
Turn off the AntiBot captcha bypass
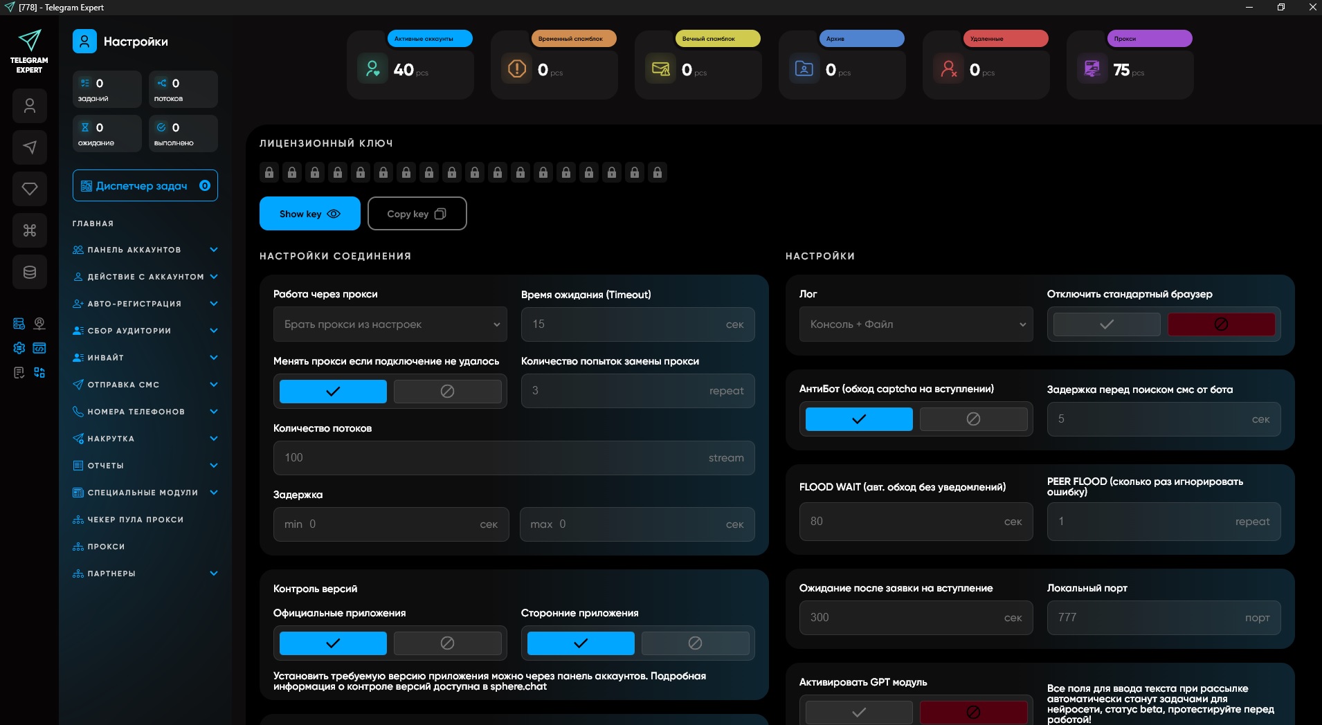pos(974,419)
